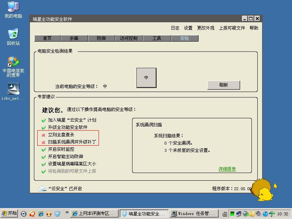This screenshot has height=219, width=292.
Task: Click the globe tray icon
Action: (x=245, y=214)
